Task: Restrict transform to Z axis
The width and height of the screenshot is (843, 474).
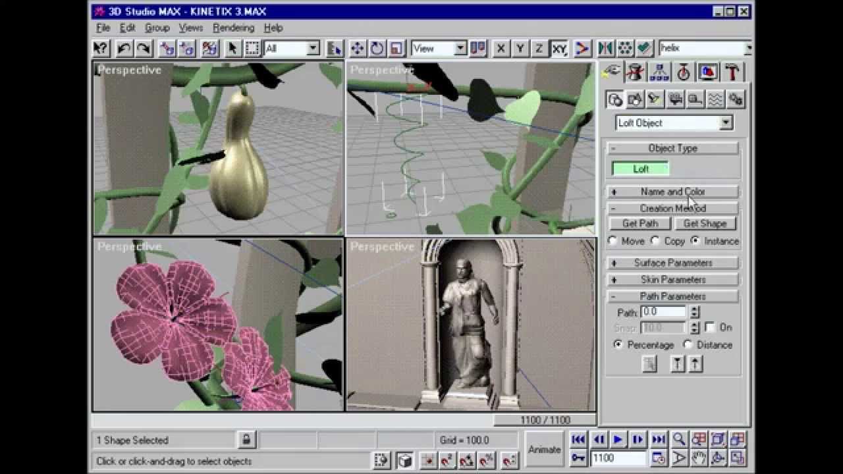Action: point(539,48)
